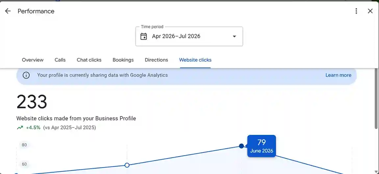The image size is (379, 174).
Task: Click the +4.5% change value
Action: pos(33,128)
